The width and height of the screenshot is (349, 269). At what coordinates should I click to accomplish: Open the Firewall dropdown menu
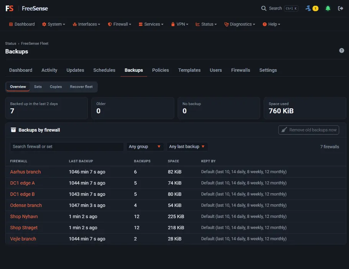pos(120,24)
